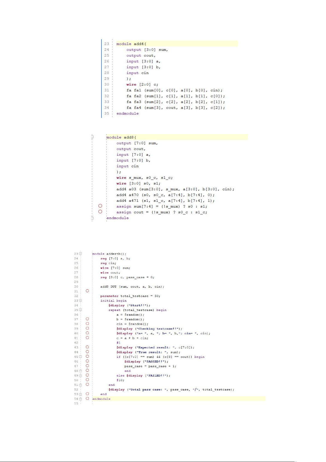The width and height of the screenshot is (326, 462).
Task: Toggle breakpoint circle at line 31
Action: [x=87, y=291]
